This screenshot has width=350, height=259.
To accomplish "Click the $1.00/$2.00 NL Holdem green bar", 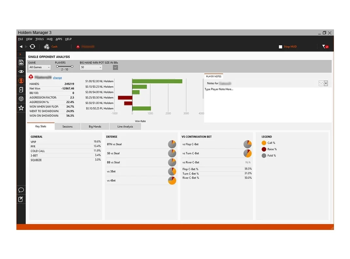I will (157, 81).
